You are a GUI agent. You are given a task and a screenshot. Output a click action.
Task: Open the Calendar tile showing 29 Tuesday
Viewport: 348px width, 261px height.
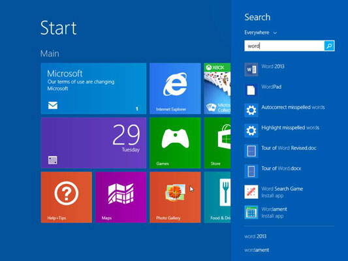pos(93,143)
